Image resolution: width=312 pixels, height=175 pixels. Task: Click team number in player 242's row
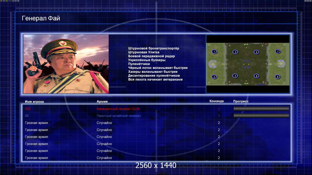[219, 109]
